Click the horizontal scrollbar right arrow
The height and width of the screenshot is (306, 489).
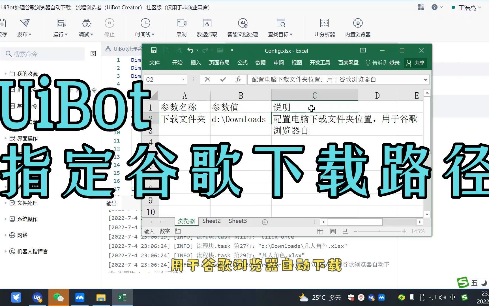[420, 222]
